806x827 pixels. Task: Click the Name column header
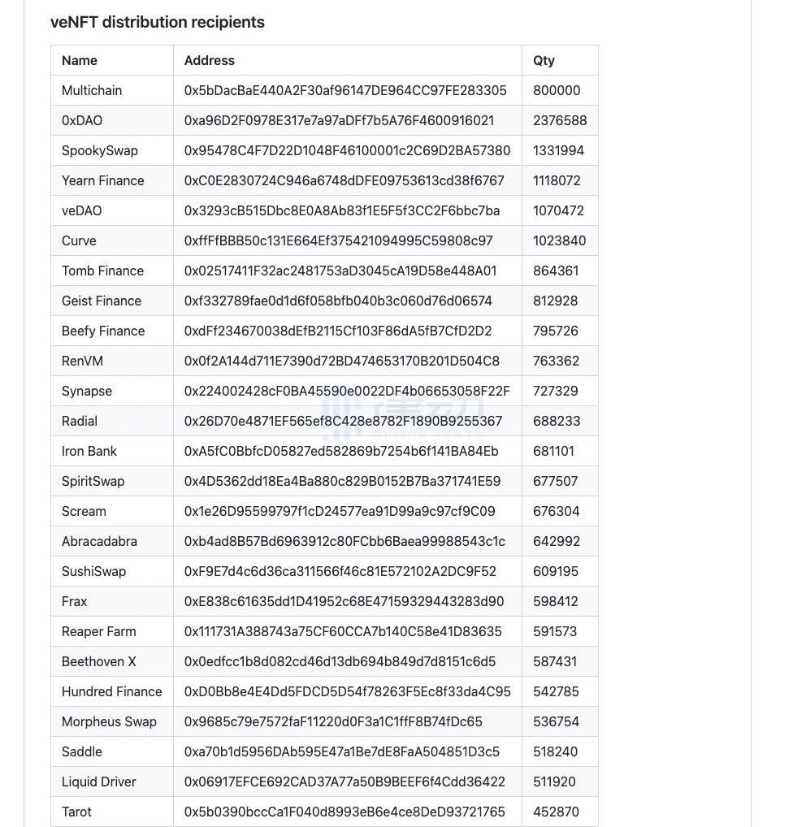(x=80, y=60)
